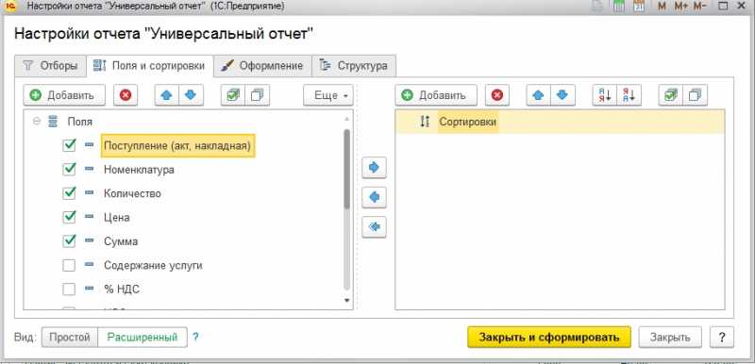755x364 pixels.
Task: Uncheck all sorting items icon
Action: coord(696,95)
